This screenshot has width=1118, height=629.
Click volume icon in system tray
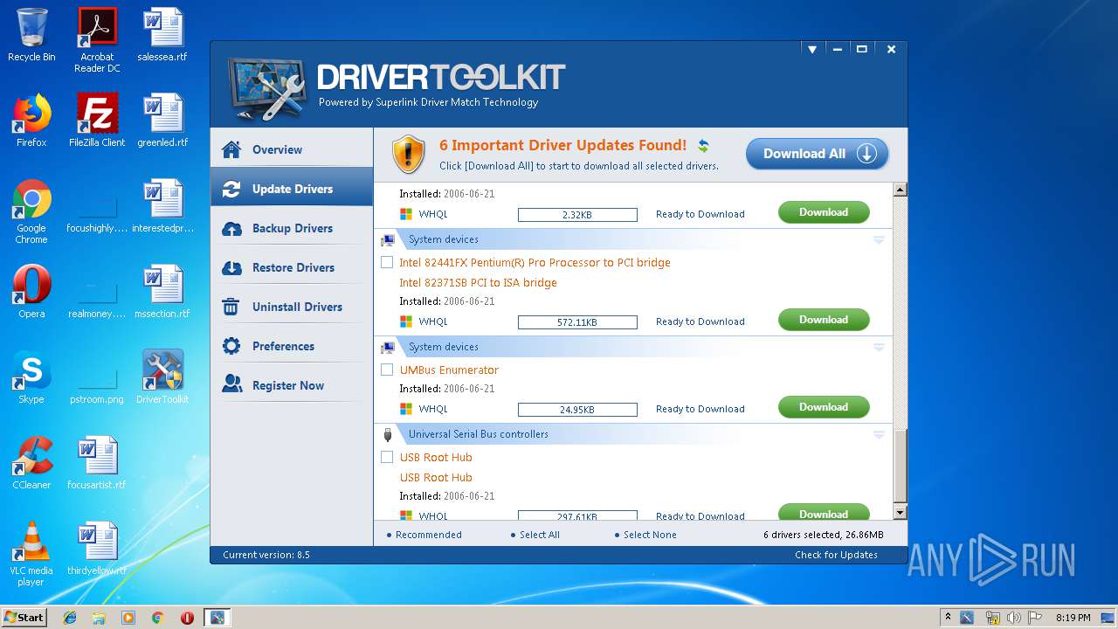click(1014, 618)
